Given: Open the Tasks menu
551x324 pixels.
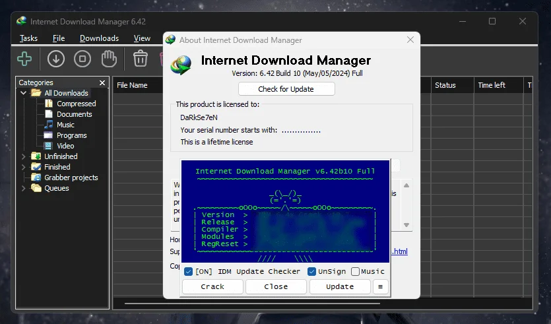Looking at the screenshot, I should [x=28, y=38].
